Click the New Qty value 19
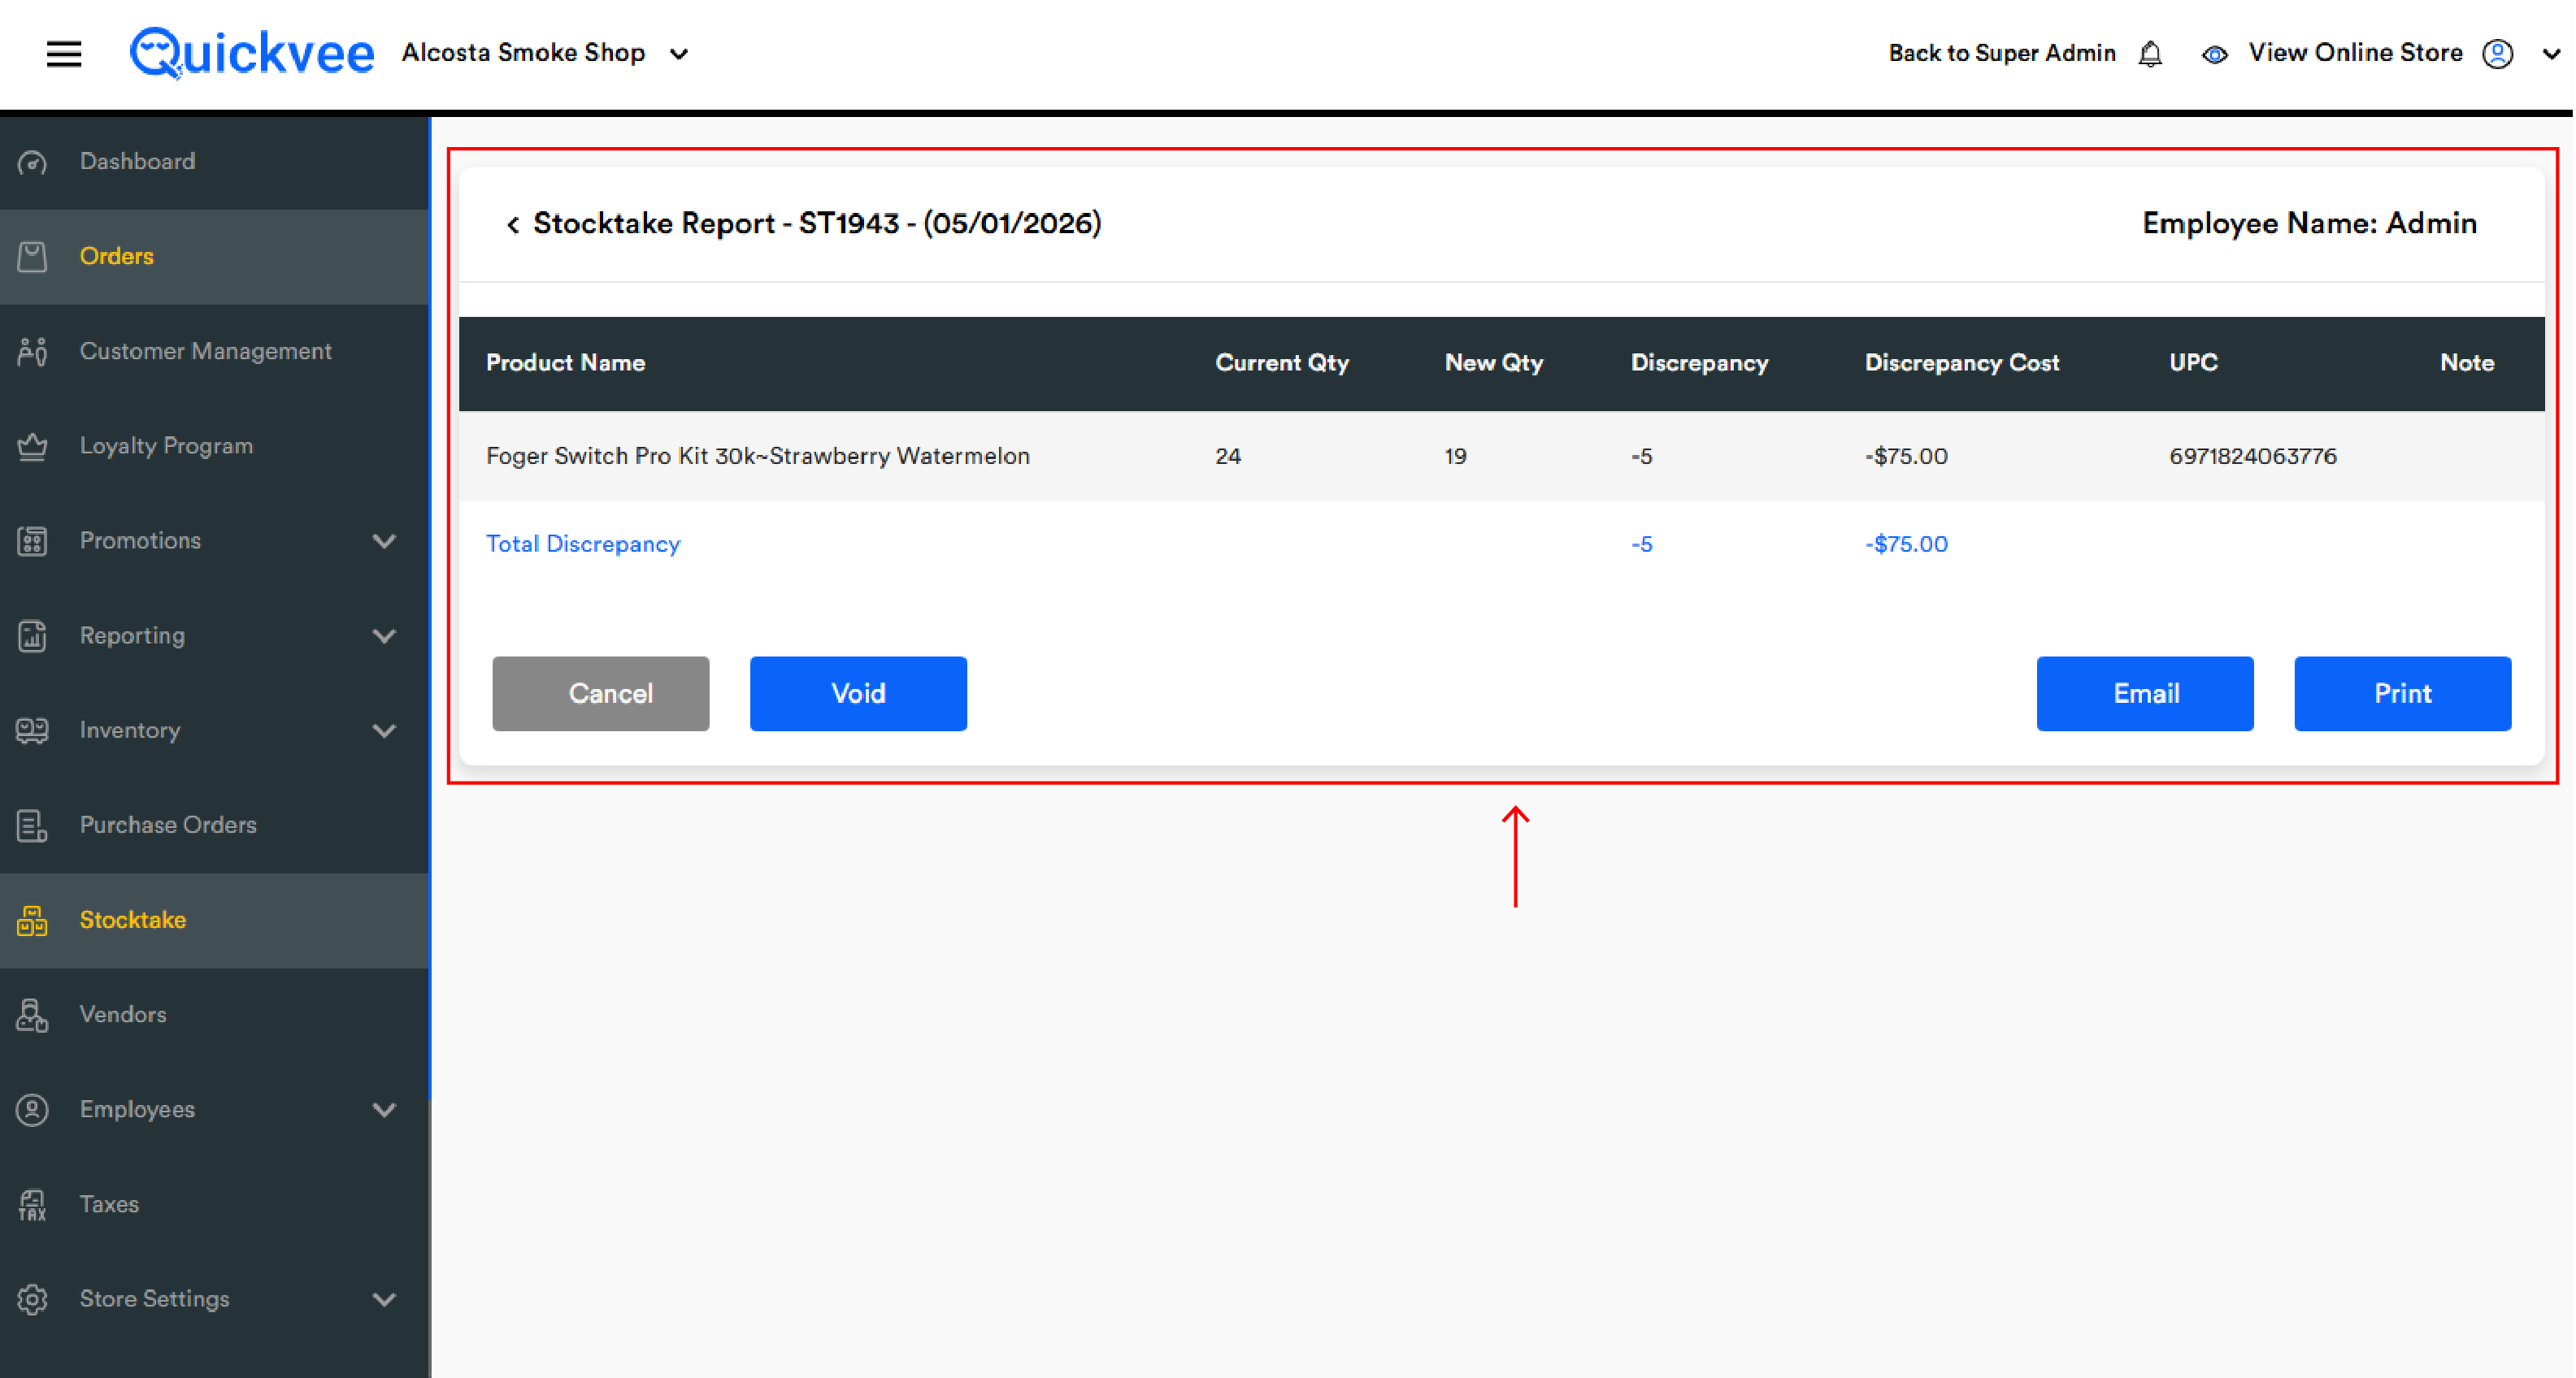 tap(1455, 456)
